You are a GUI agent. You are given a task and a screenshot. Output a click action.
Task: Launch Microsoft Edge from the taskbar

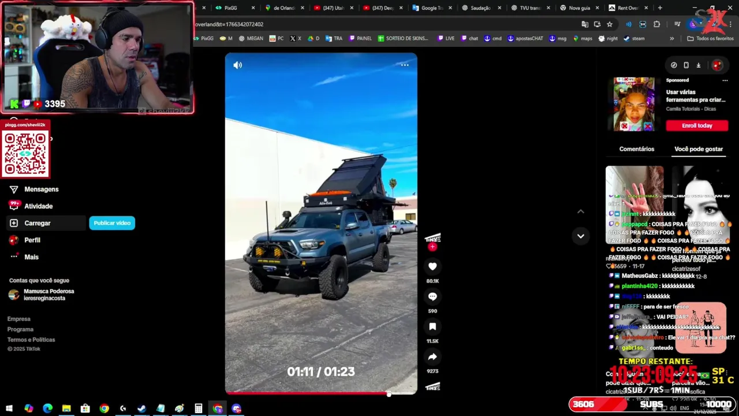(47, 408)
